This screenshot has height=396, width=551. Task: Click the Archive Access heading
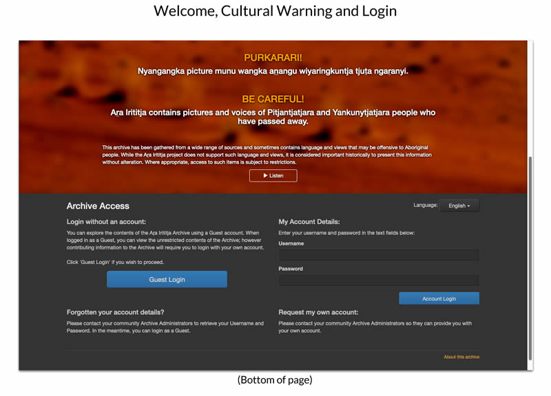98,206
